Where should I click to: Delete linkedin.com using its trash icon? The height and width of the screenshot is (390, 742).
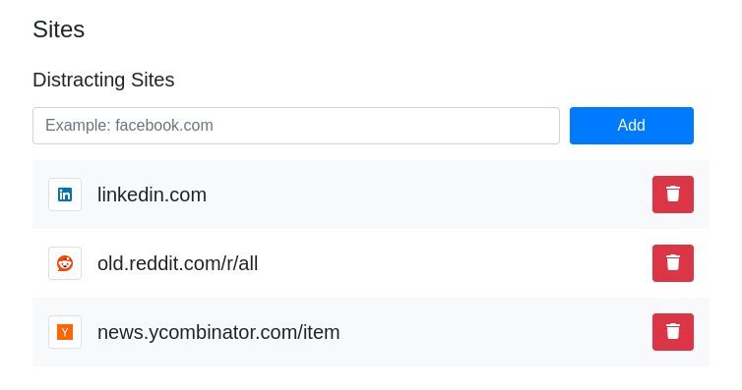coord(672,195)
